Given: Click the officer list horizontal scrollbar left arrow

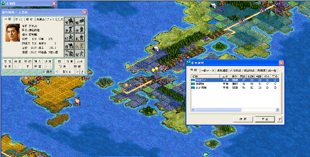Looking at the screenshot, I should click(x=193, y=110).
